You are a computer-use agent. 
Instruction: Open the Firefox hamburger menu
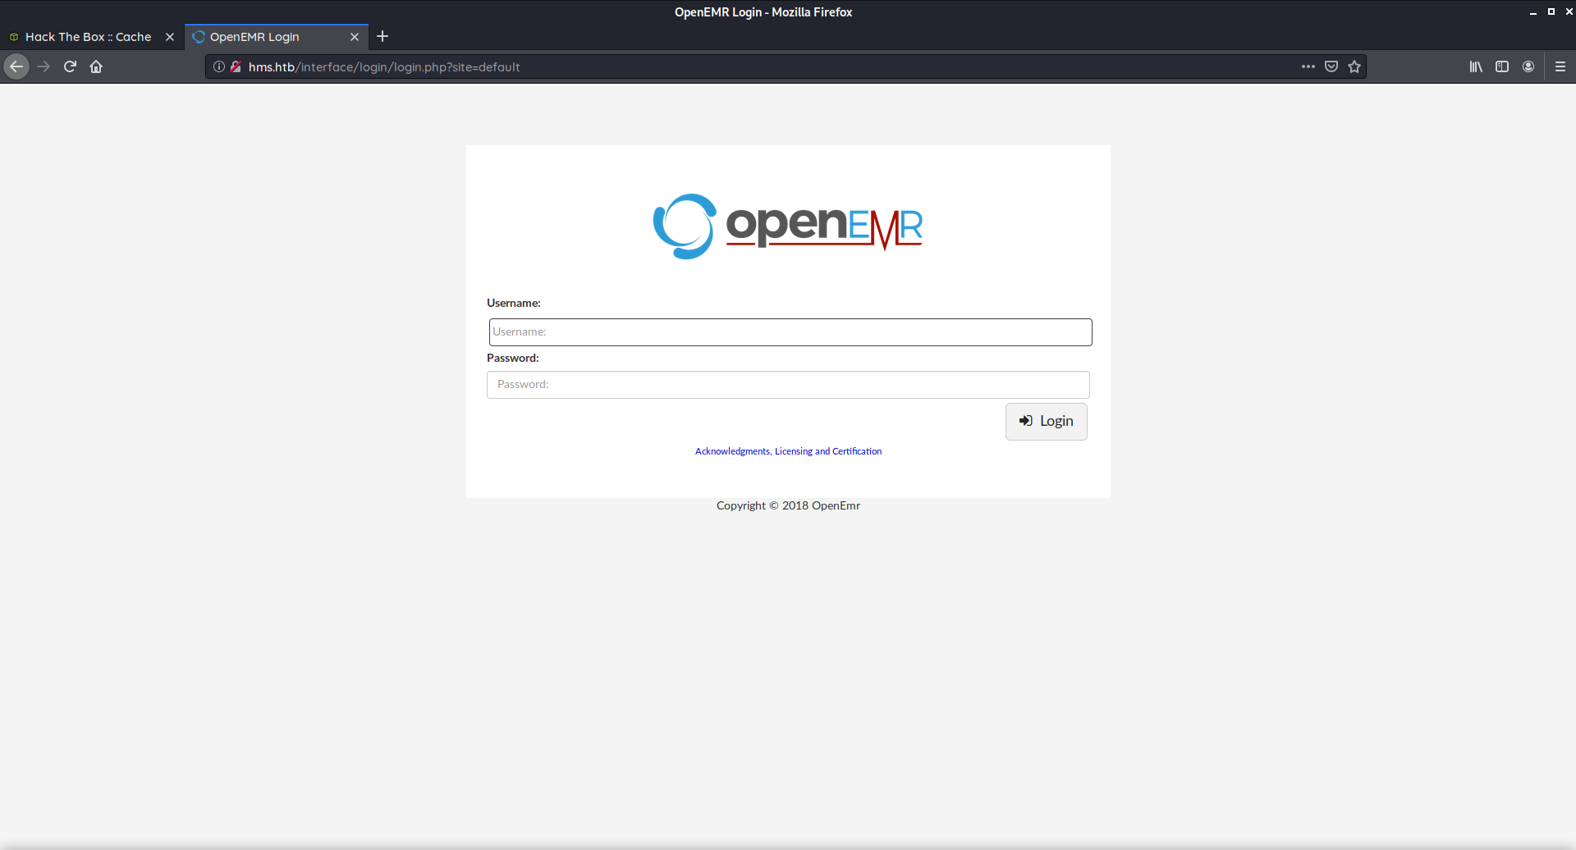[x=1560, y=66]
